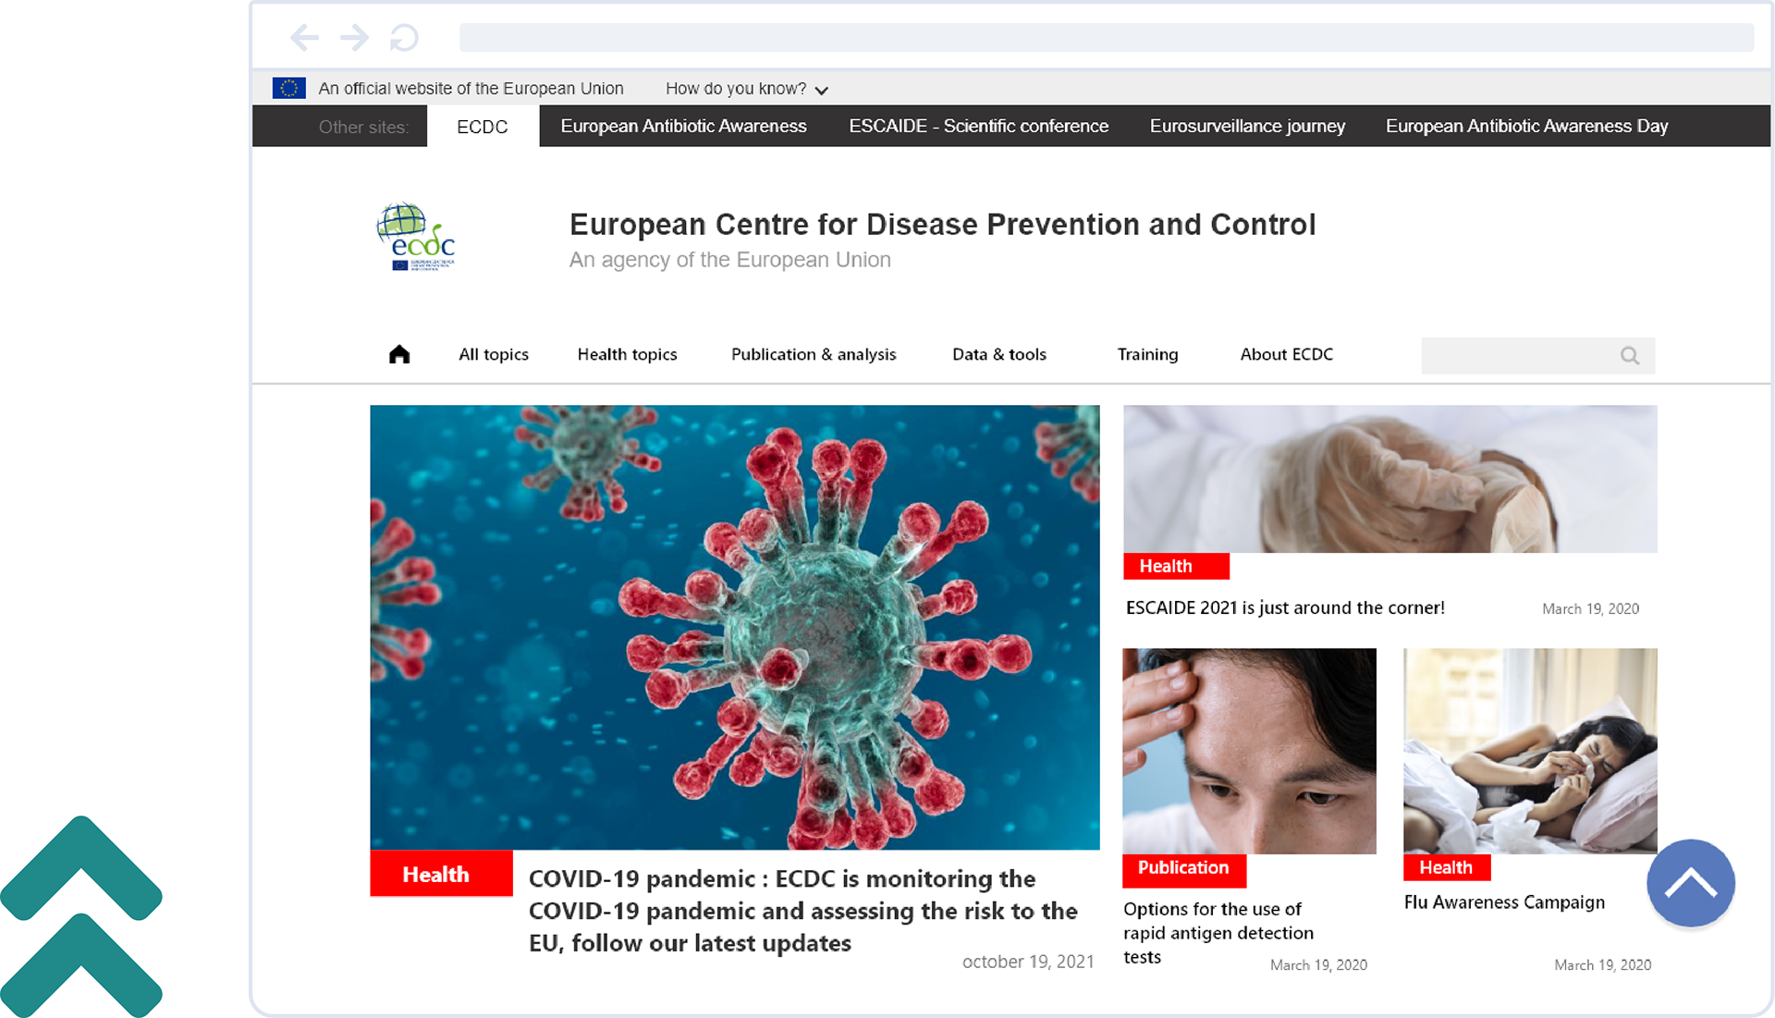Open the man with headache image

[1249, 751]
